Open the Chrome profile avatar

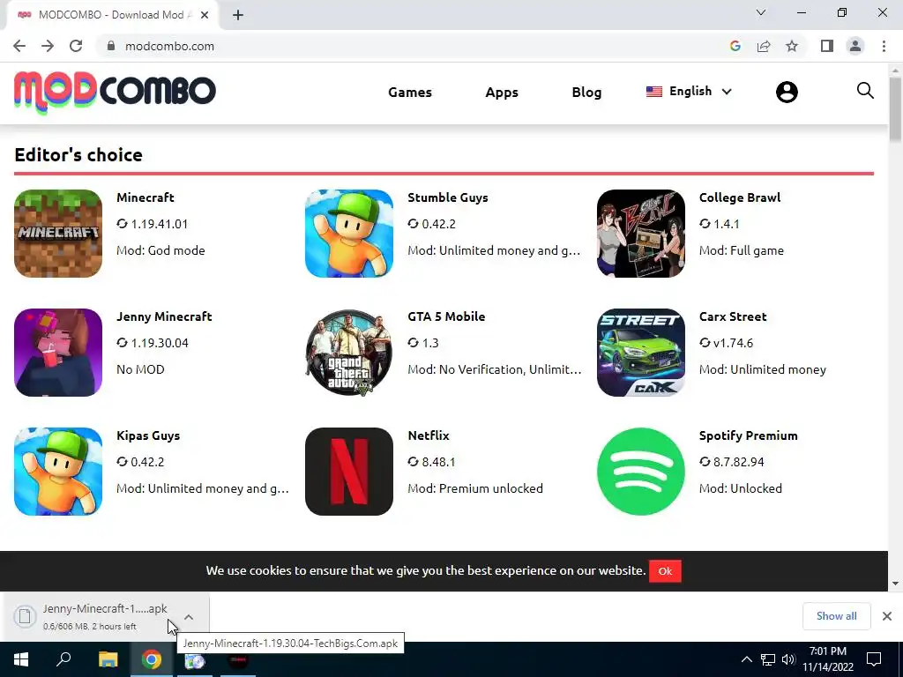(x=855, y=46)
